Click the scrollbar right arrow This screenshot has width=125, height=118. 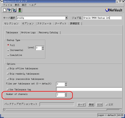121,110
